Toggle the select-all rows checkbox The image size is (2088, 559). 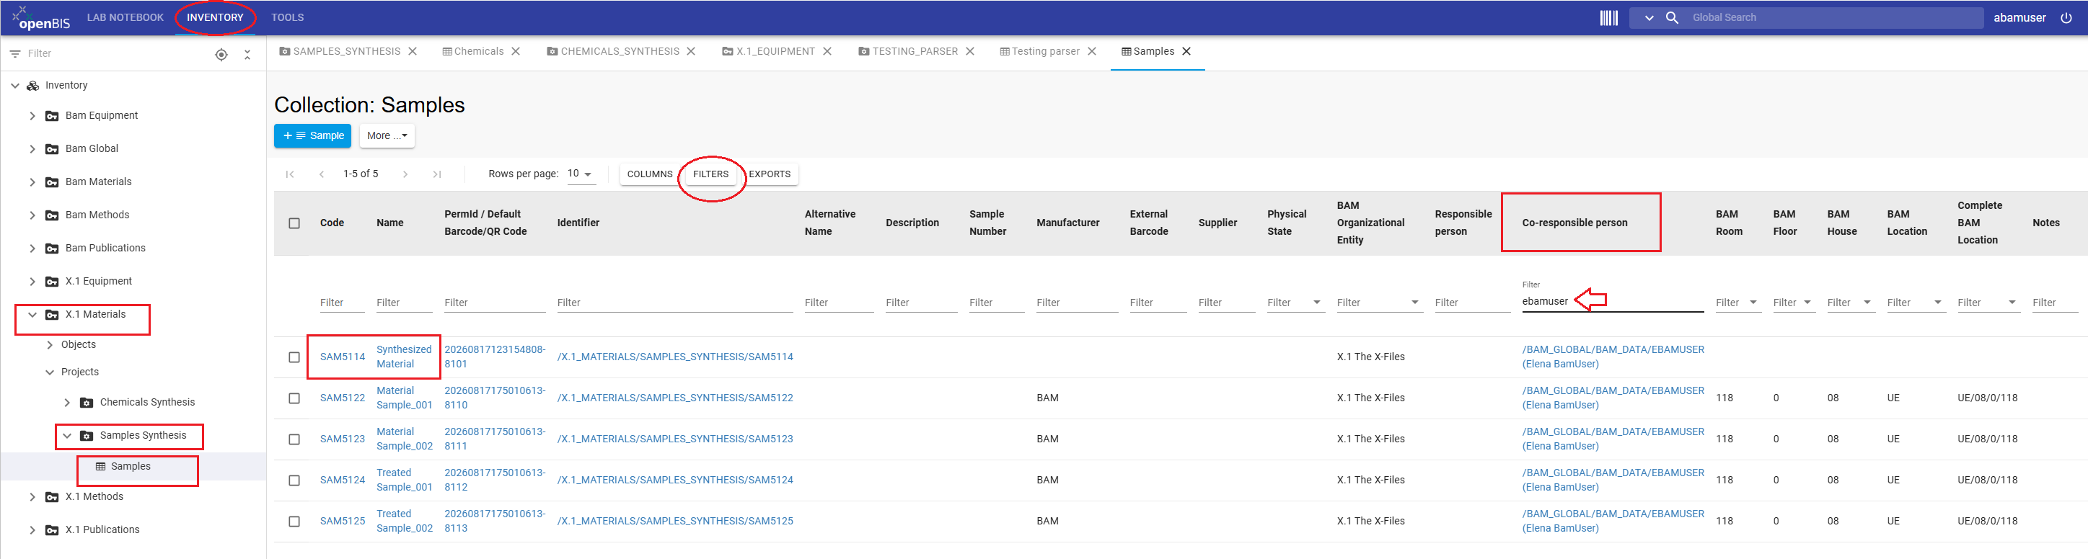pyautogui.click(x=294, y=223)
